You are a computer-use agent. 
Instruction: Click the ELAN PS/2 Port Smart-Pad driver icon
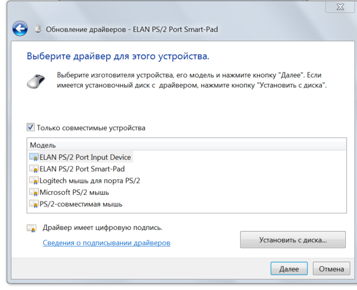point(33,169)
